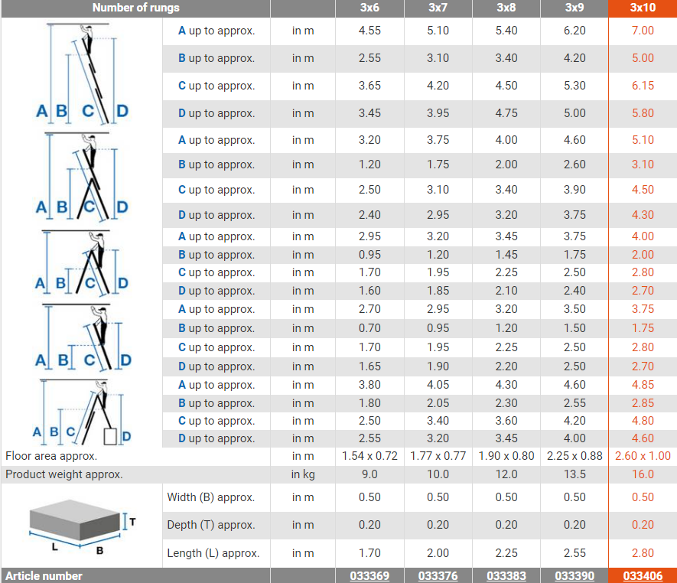This screenshot has height=583, width=677.
Task: Click value 6.15 in 3x10 column
Action: [x=643, y=86]
